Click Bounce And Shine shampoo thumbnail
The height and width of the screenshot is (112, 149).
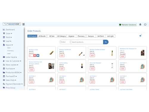pyautogui.click(x=52, y=66)
